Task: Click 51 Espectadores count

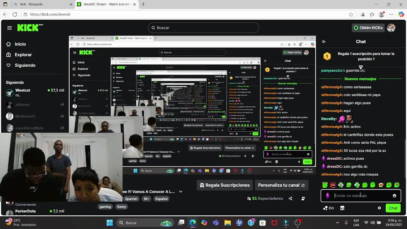Action: click(265, 198)
